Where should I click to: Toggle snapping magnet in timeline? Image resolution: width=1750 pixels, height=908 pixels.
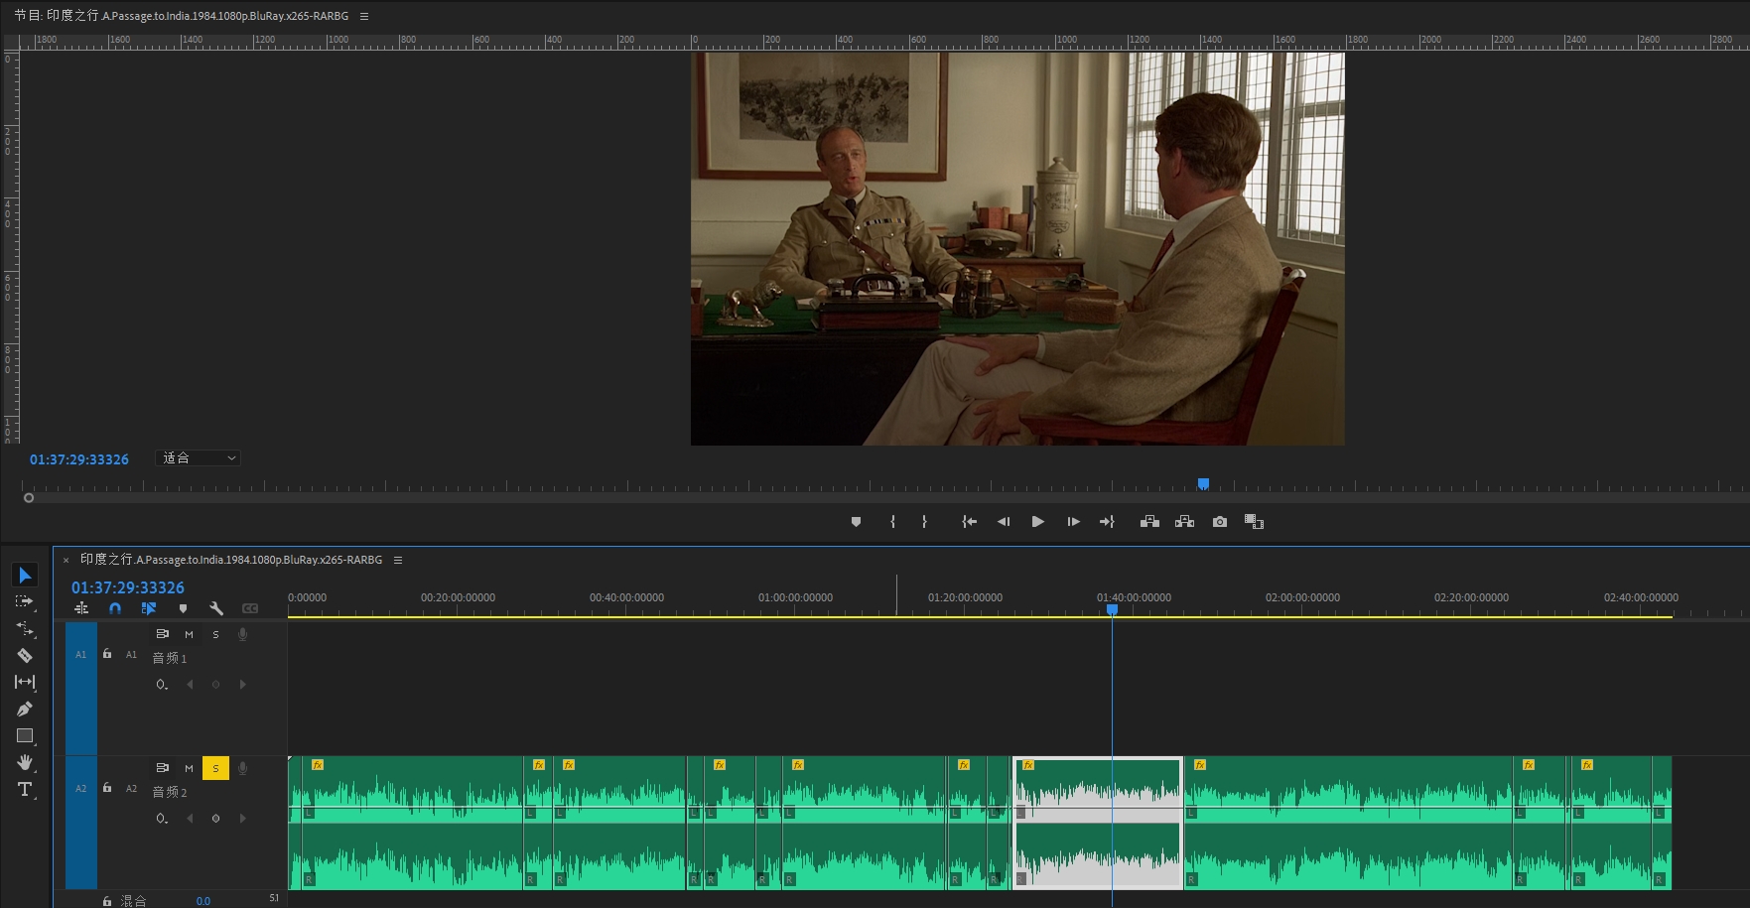coord(115,608)
